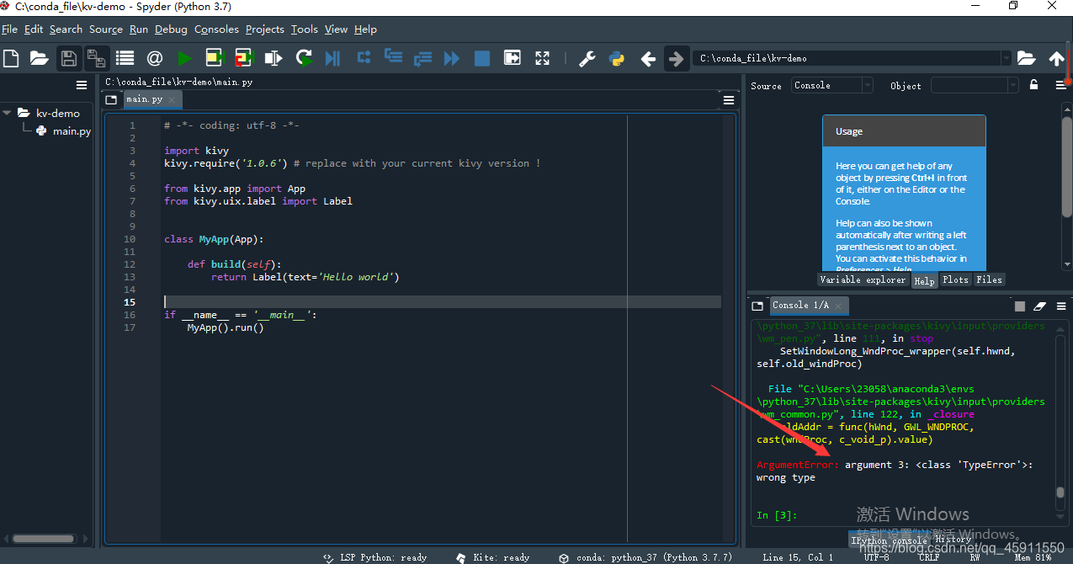Run the file with the green play icon
Viewport: 1073px width, 564px height.
click(184, 58)
